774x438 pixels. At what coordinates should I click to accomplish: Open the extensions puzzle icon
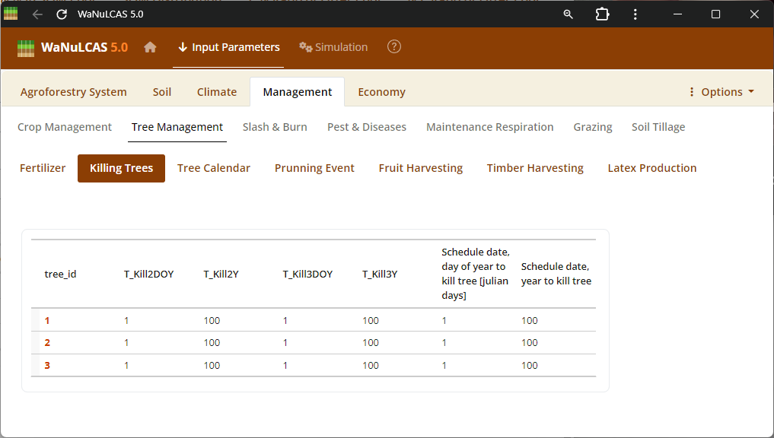coord(602,14)
